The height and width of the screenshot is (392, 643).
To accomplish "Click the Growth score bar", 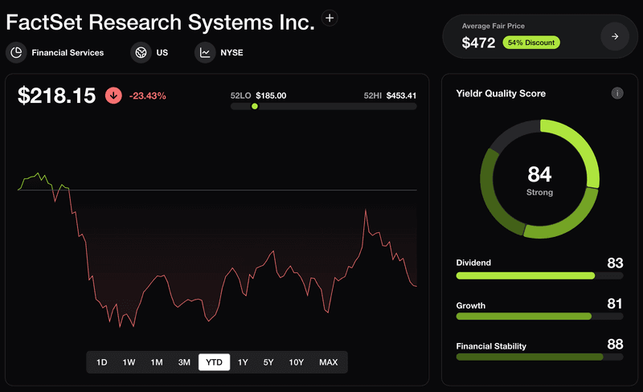I will [539, 316].
